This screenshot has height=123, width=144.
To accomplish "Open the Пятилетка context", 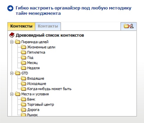I will (x=36, y=52).
